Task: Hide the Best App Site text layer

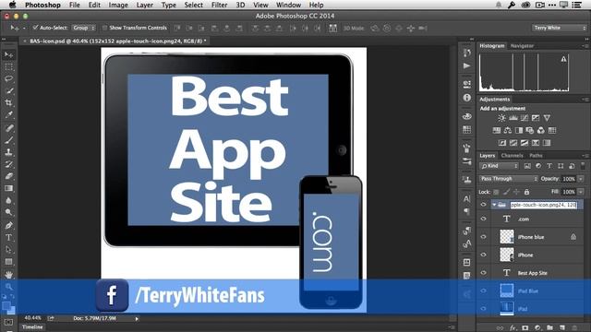Action: (x=484, y=273)
